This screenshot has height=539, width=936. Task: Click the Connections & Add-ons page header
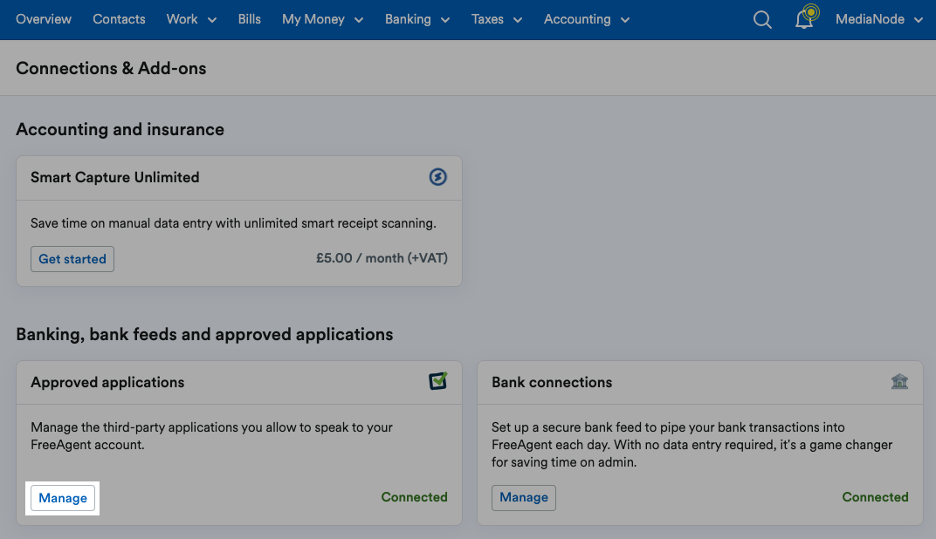point(111,67)
